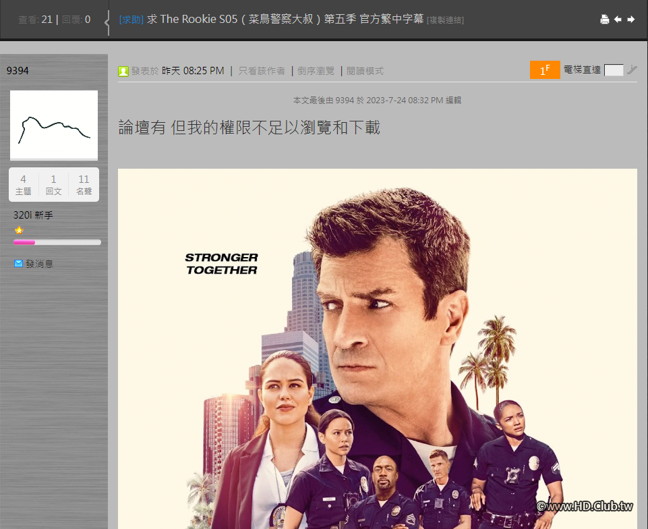The image size is (648, 529).
Task: View the user's 1 回文 replies
Action: click(53, 184)
